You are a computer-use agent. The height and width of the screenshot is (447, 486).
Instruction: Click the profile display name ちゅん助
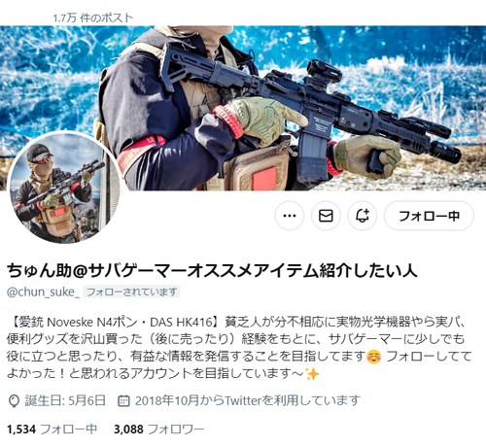point(212,270)
